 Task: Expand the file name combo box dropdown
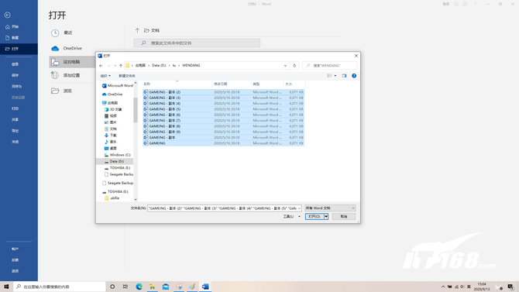tap(299, 208)
